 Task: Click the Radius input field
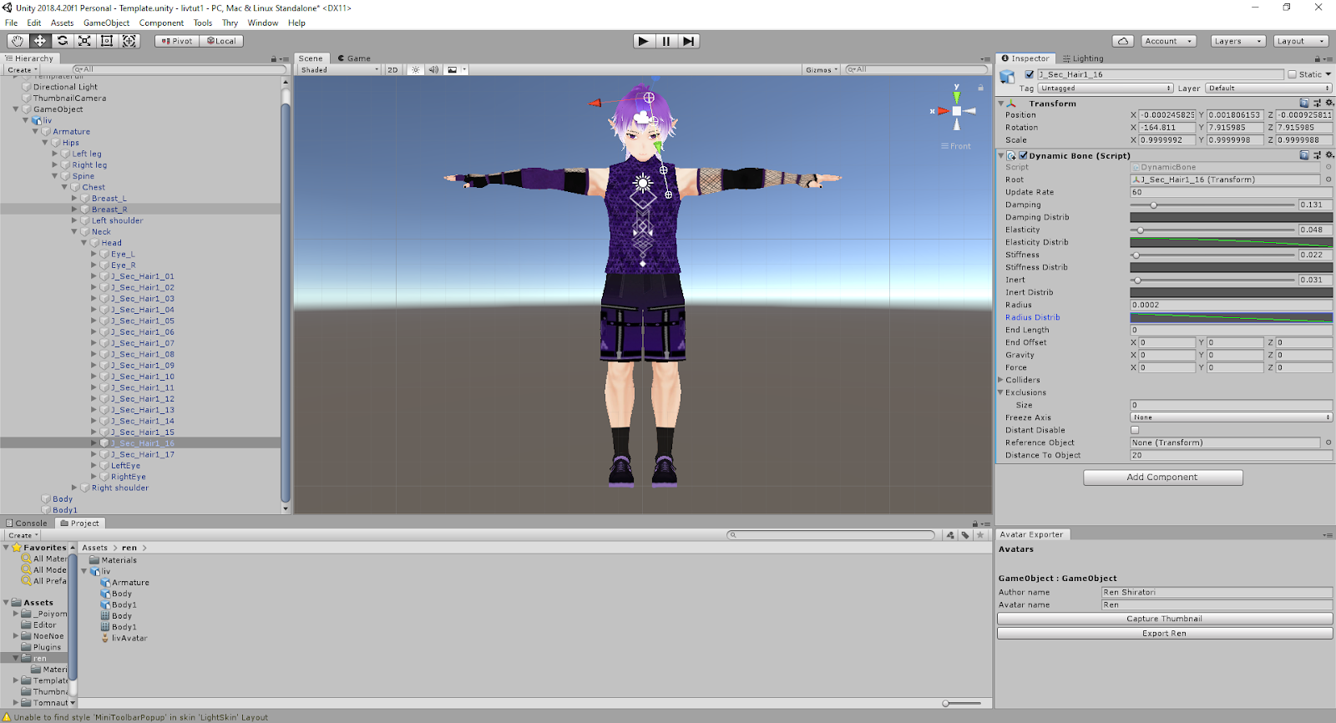coord(1231,305)
